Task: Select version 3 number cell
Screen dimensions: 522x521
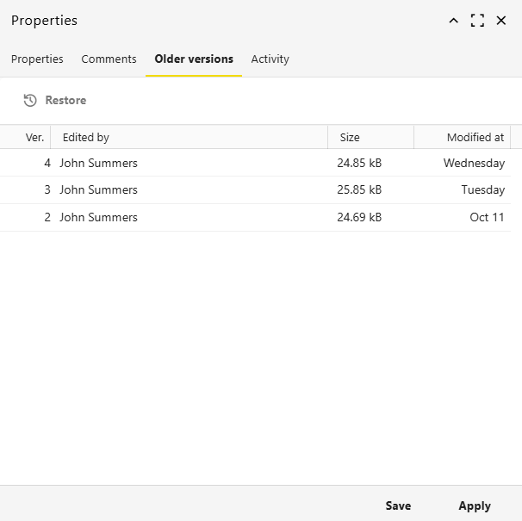Action: (x=47, y=189)
